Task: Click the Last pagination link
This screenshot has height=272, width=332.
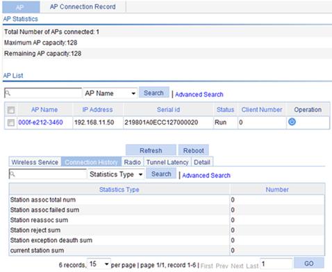Action: point(252,266)
